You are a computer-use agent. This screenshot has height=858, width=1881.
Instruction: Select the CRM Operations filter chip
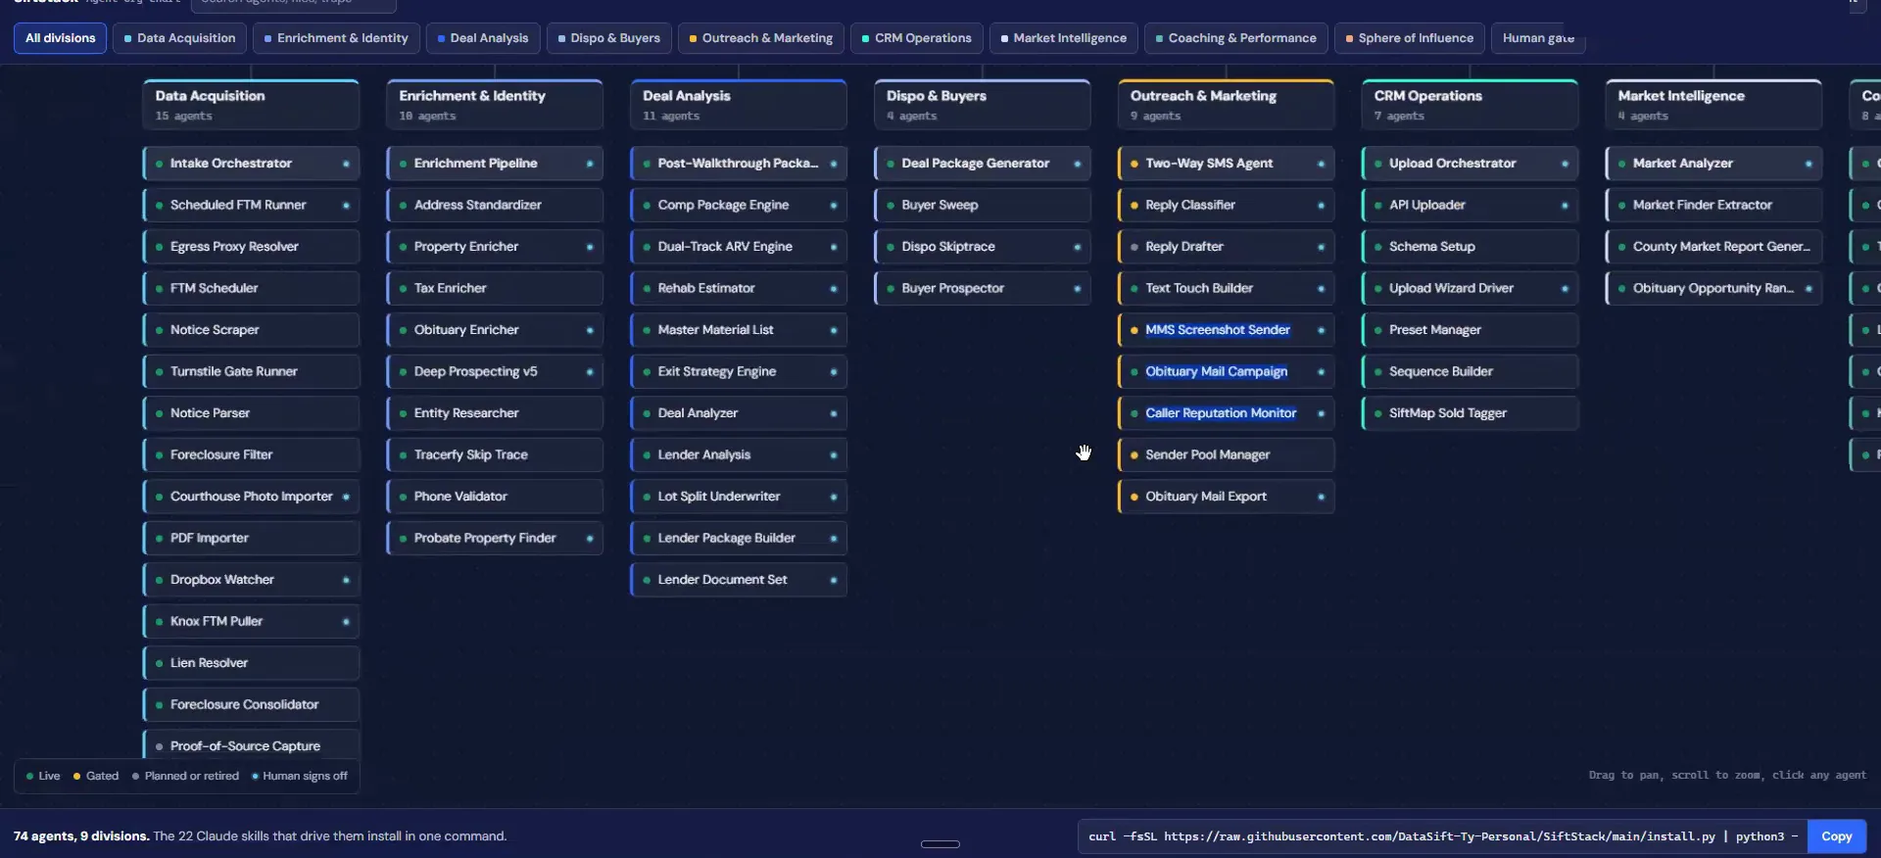(x=917, y=38)
